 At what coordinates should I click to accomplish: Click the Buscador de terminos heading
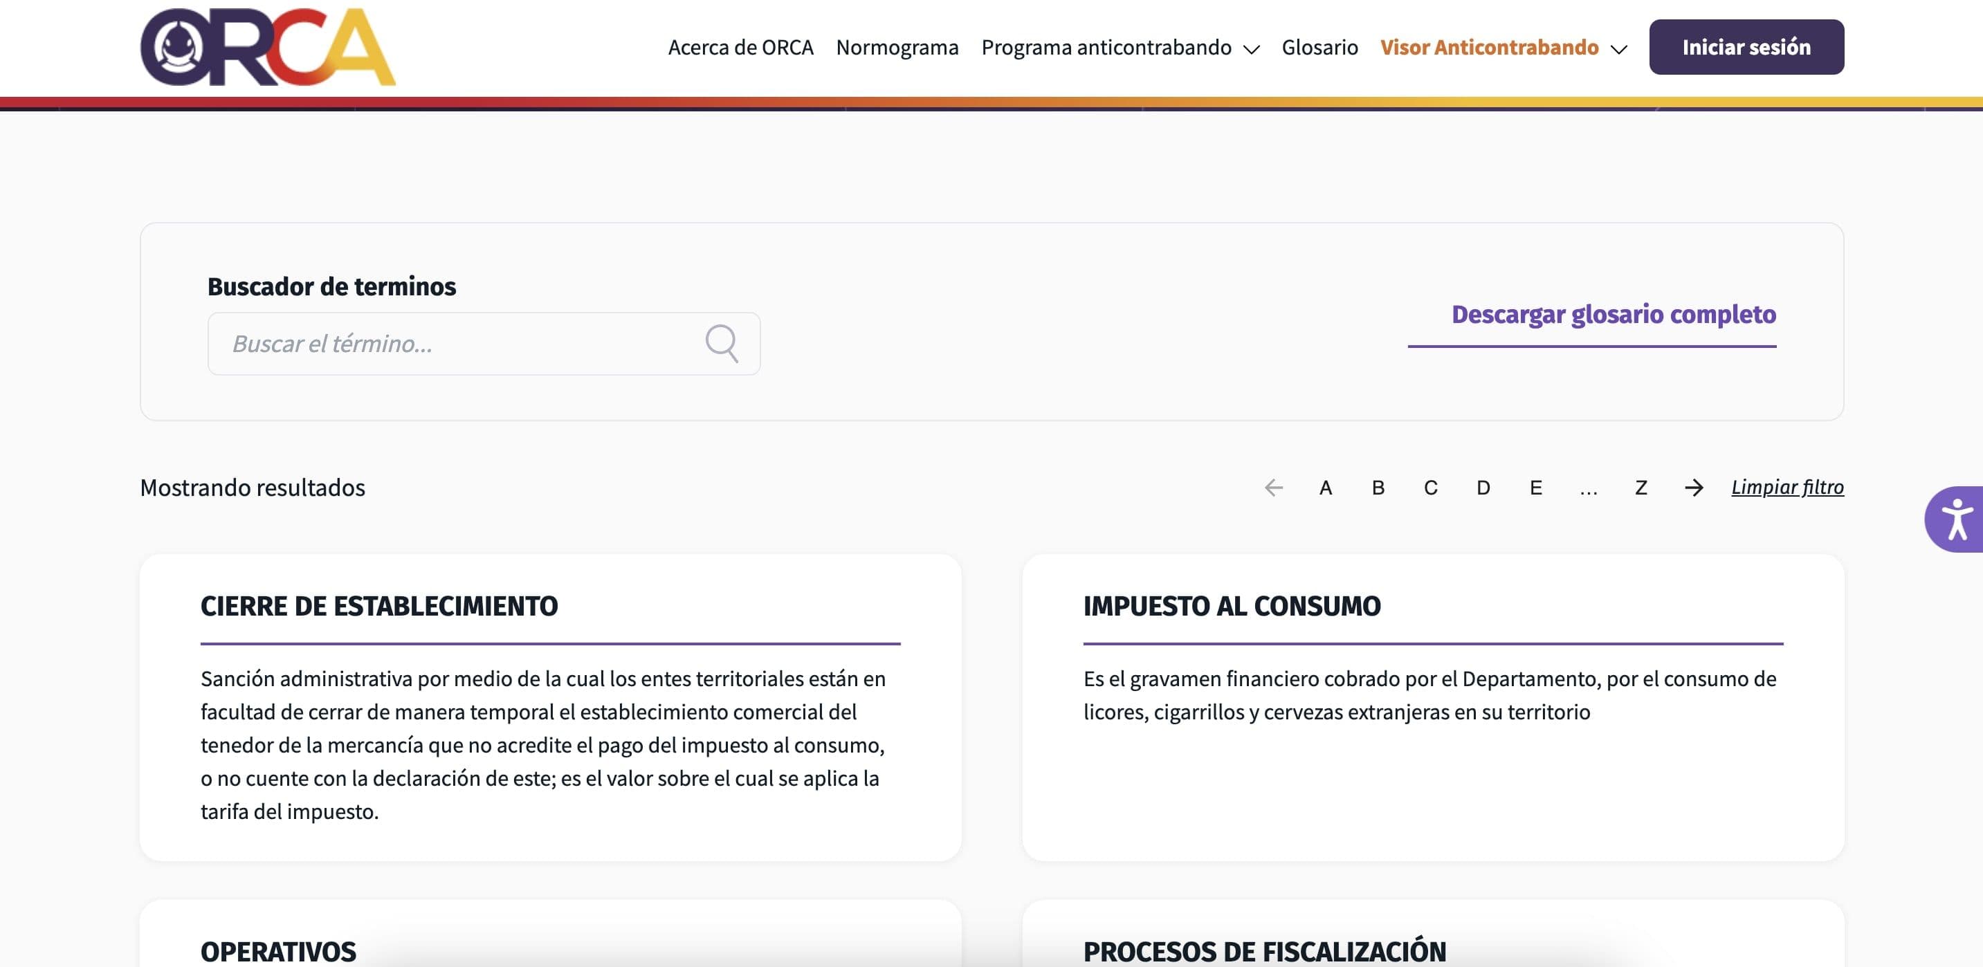coord(332,286)
